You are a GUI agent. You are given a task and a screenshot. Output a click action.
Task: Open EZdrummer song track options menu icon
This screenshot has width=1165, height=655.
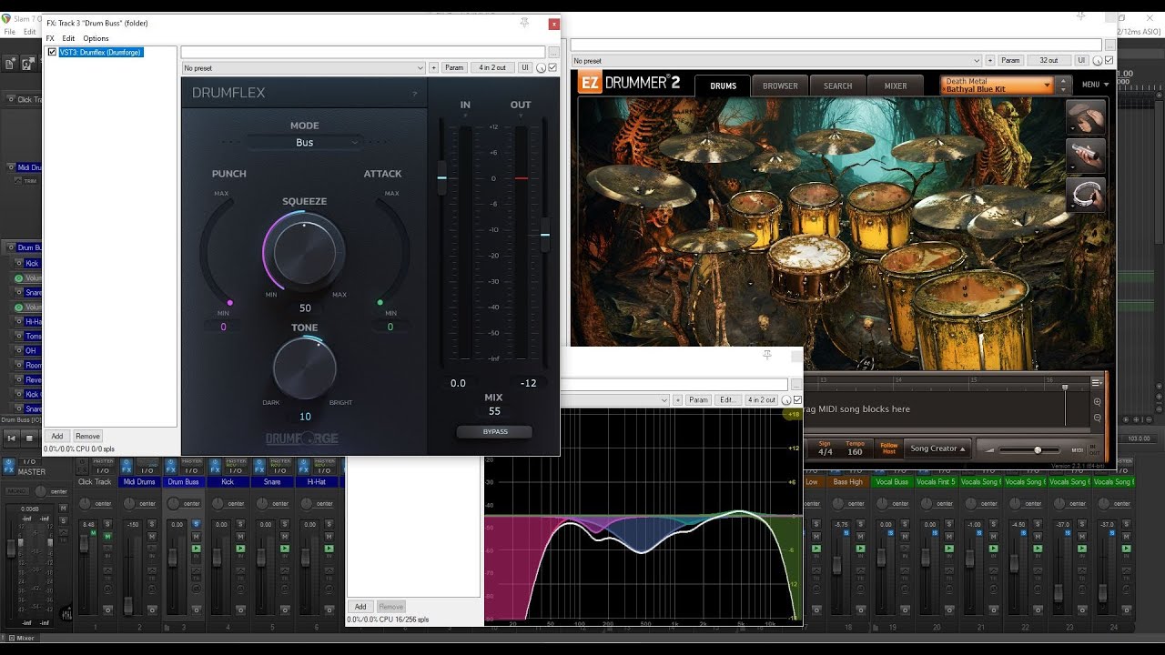click(1097, 383)
